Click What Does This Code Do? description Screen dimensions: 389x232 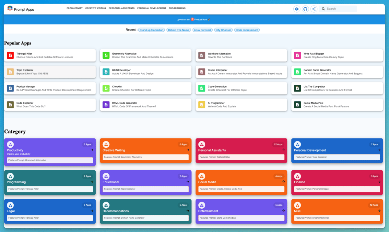click(31, 106)
